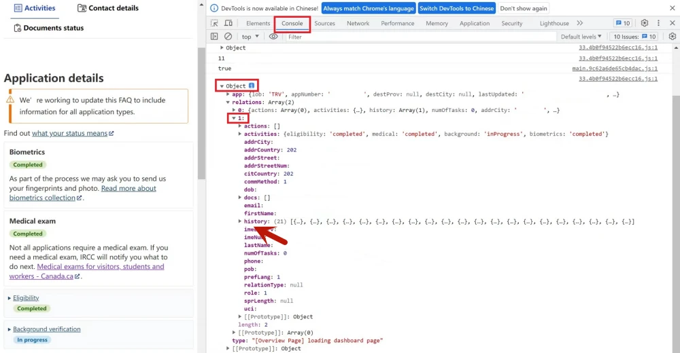Open the Documents status tab

click(x=48, y=28)
